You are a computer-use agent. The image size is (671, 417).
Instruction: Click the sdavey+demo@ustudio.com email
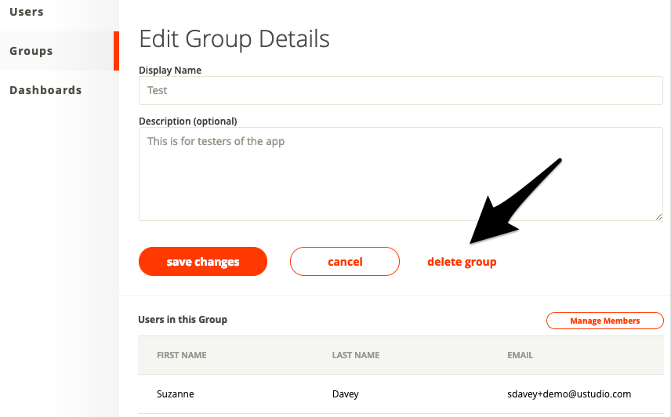[569, 393]
